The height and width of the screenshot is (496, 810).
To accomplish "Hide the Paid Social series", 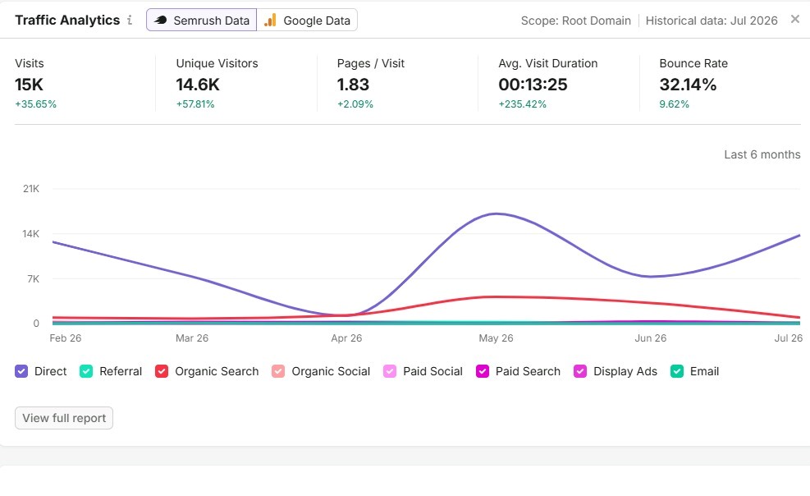I will pos(390,371).
